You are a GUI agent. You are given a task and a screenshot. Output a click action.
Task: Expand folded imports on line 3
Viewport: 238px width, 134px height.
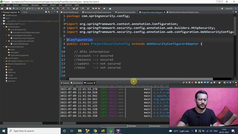point(66,24)
